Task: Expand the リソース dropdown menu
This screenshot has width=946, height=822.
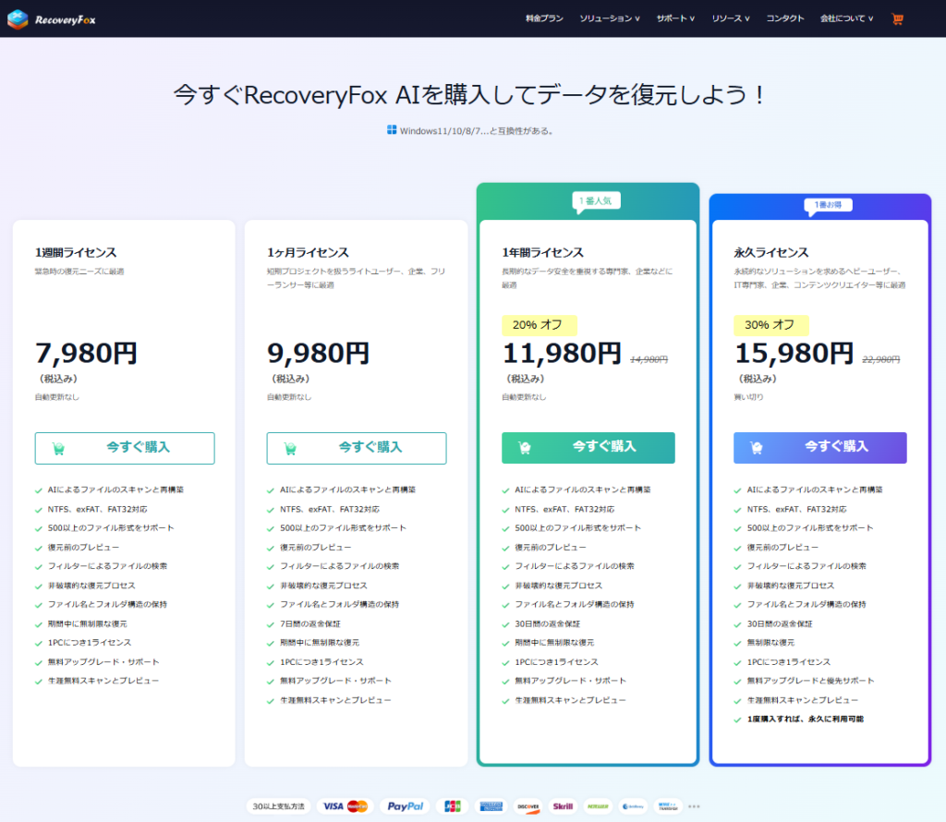Action: click(x=731, y=18)
